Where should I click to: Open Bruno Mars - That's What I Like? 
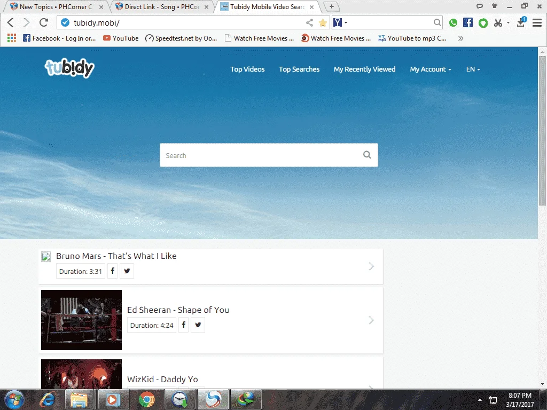pos(116,256)
